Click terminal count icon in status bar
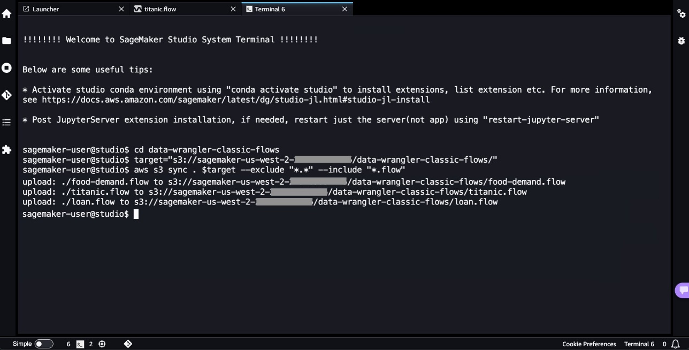The image size is (689, 350). point(80,344)
